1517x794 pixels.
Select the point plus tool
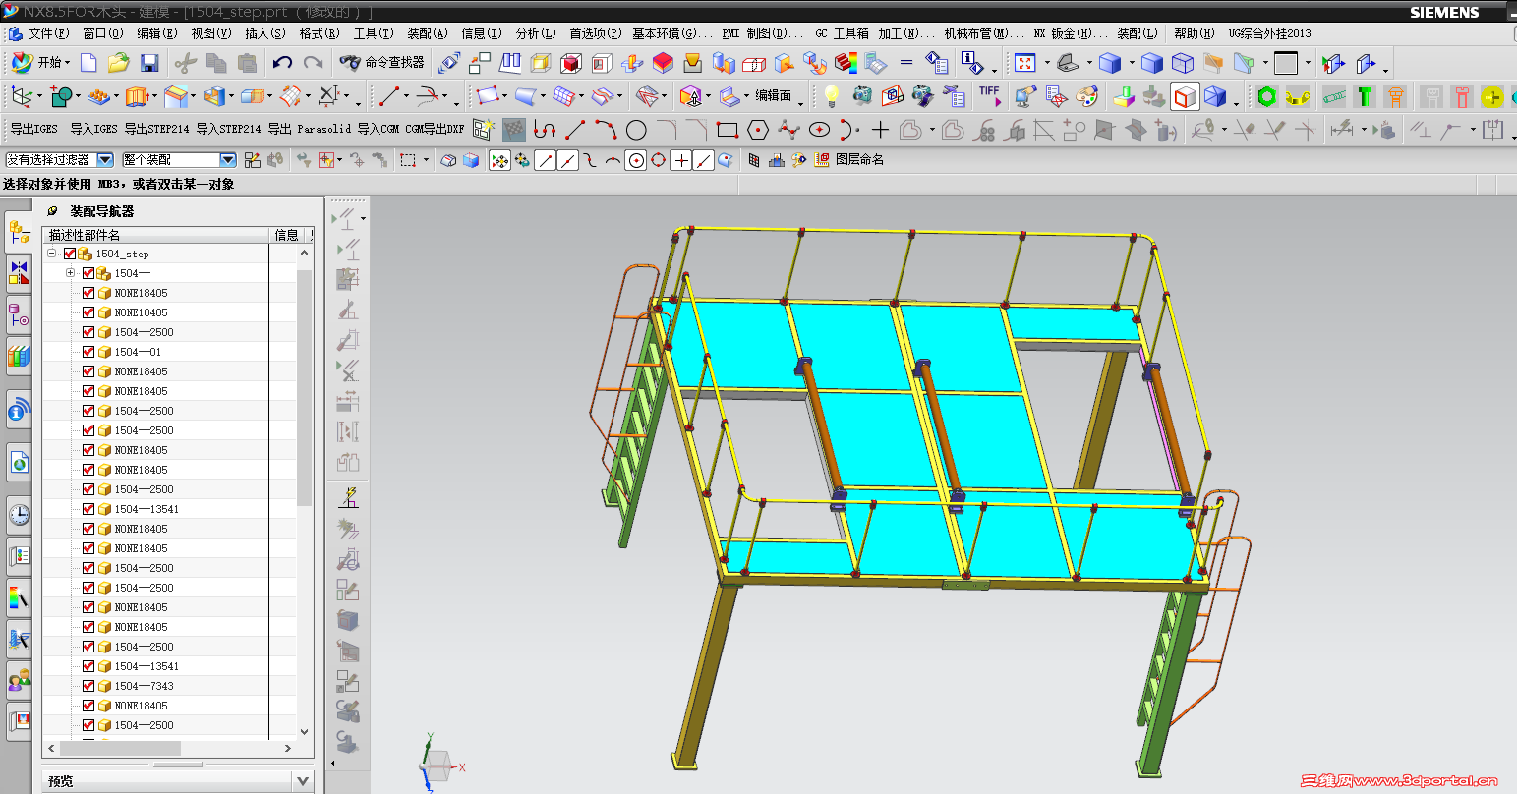point(880,130)
